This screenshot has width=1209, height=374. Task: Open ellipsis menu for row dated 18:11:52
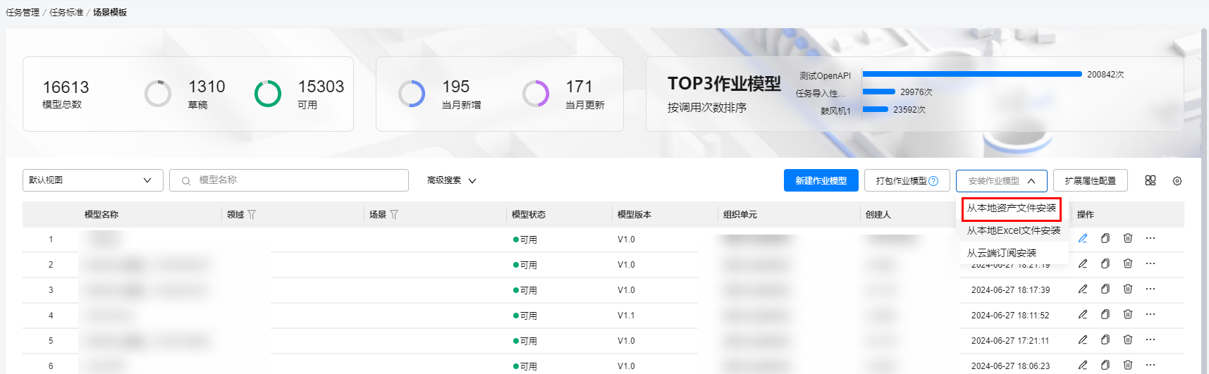click(x=1150, y=314)
